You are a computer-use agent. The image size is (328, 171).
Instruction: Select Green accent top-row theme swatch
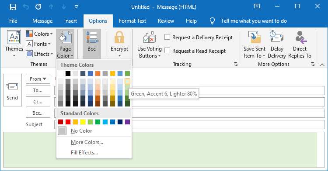(x=127, y=73)
